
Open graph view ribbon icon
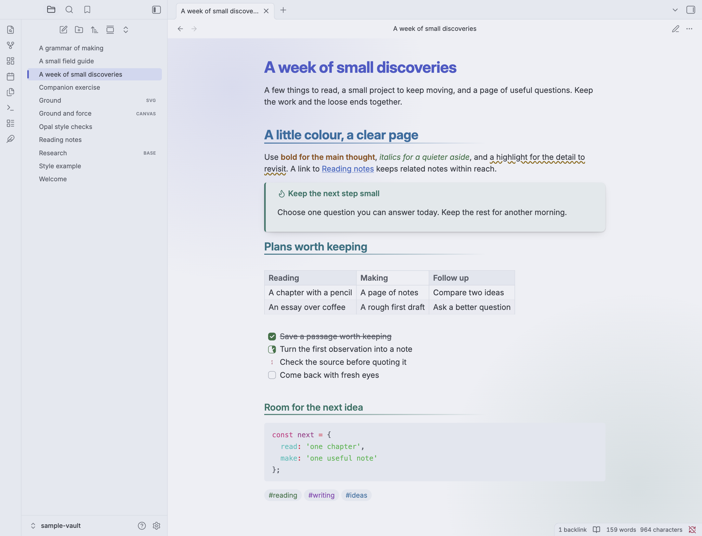[10, 45]
